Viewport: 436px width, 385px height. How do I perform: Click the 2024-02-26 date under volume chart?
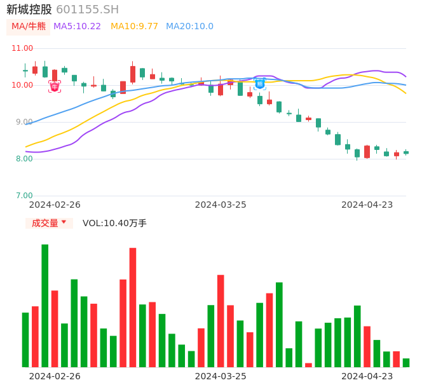coord(55,376)
